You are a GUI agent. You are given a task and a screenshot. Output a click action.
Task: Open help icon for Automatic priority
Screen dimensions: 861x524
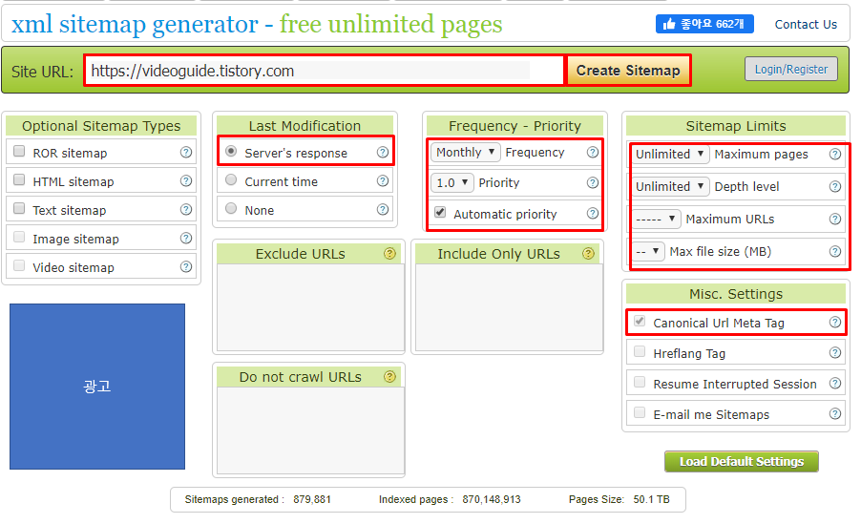coord(593,213)
